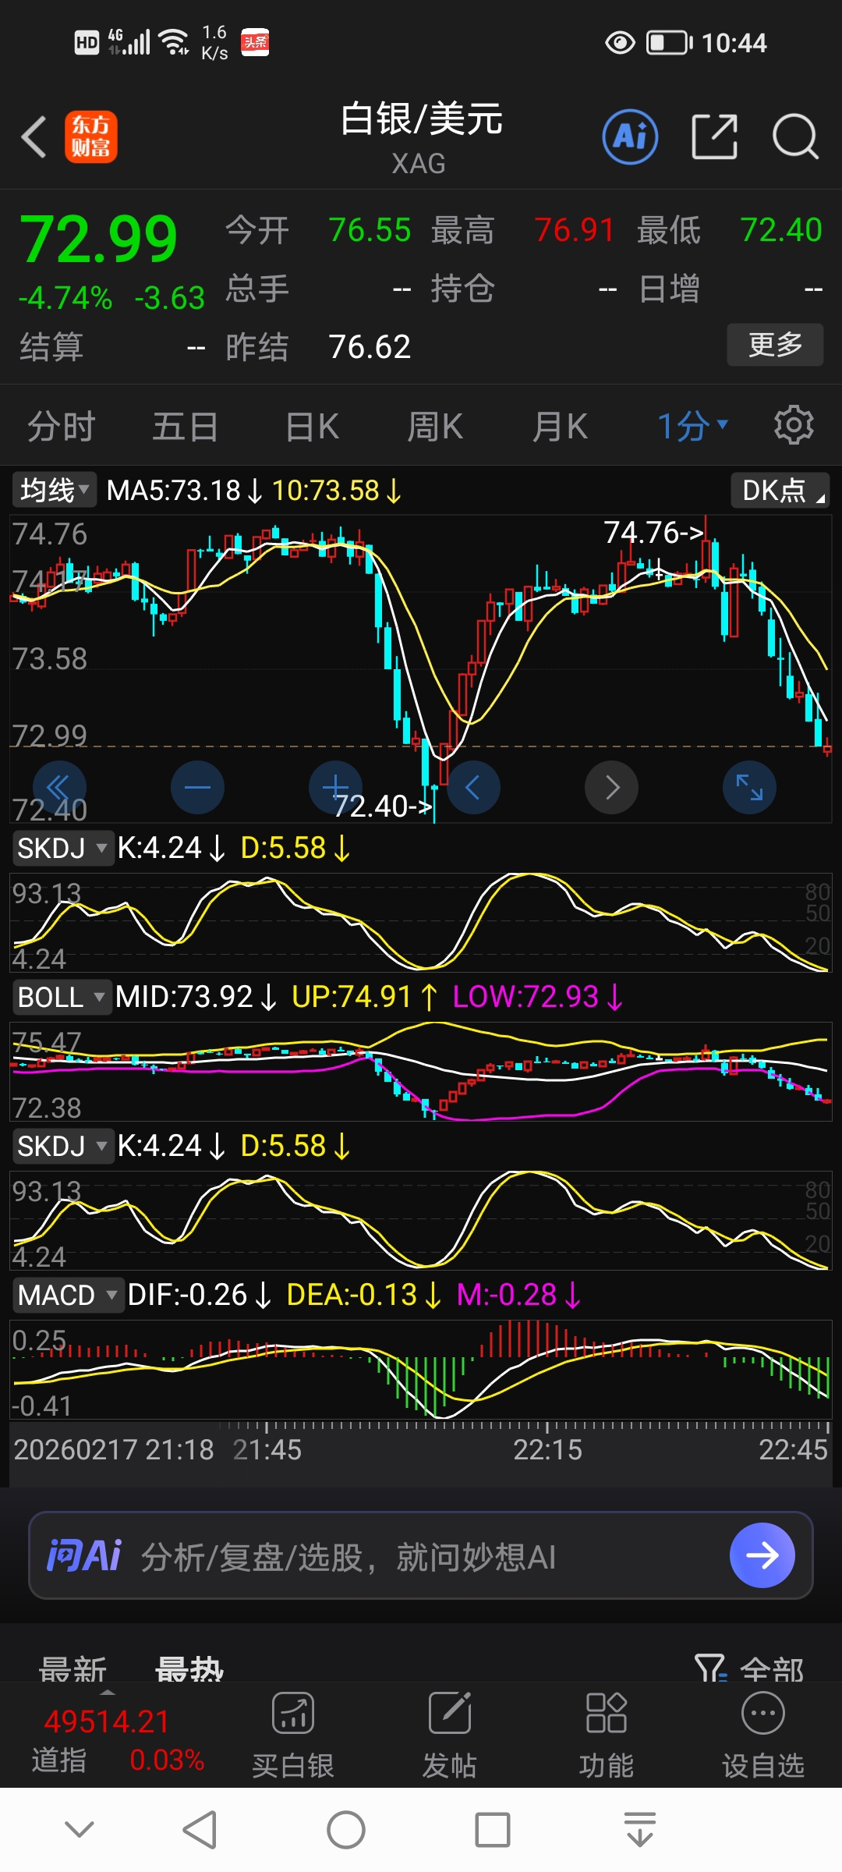Tap the 22:15 time axis label
The image size is (842, 1872).
point(547,1450)
